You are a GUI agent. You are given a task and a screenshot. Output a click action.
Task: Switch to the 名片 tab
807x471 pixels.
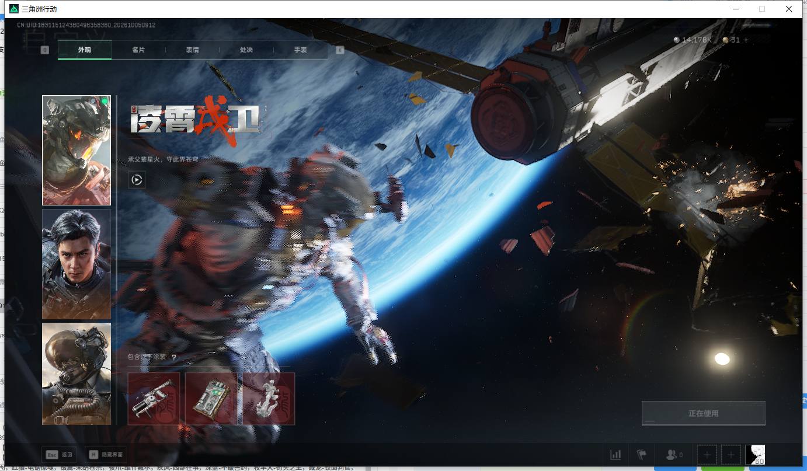(x=138, y=50)
